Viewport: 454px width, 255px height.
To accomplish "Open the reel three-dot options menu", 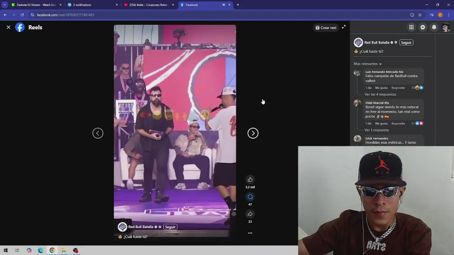I will (x=250, y=233).
